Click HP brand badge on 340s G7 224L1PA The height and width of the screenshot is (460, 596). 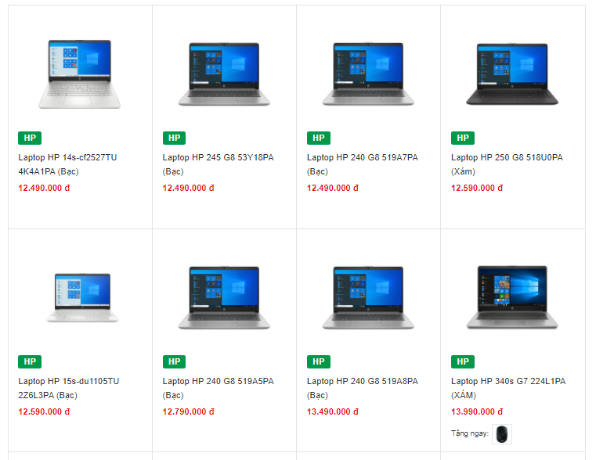click(x=463, y=361)
